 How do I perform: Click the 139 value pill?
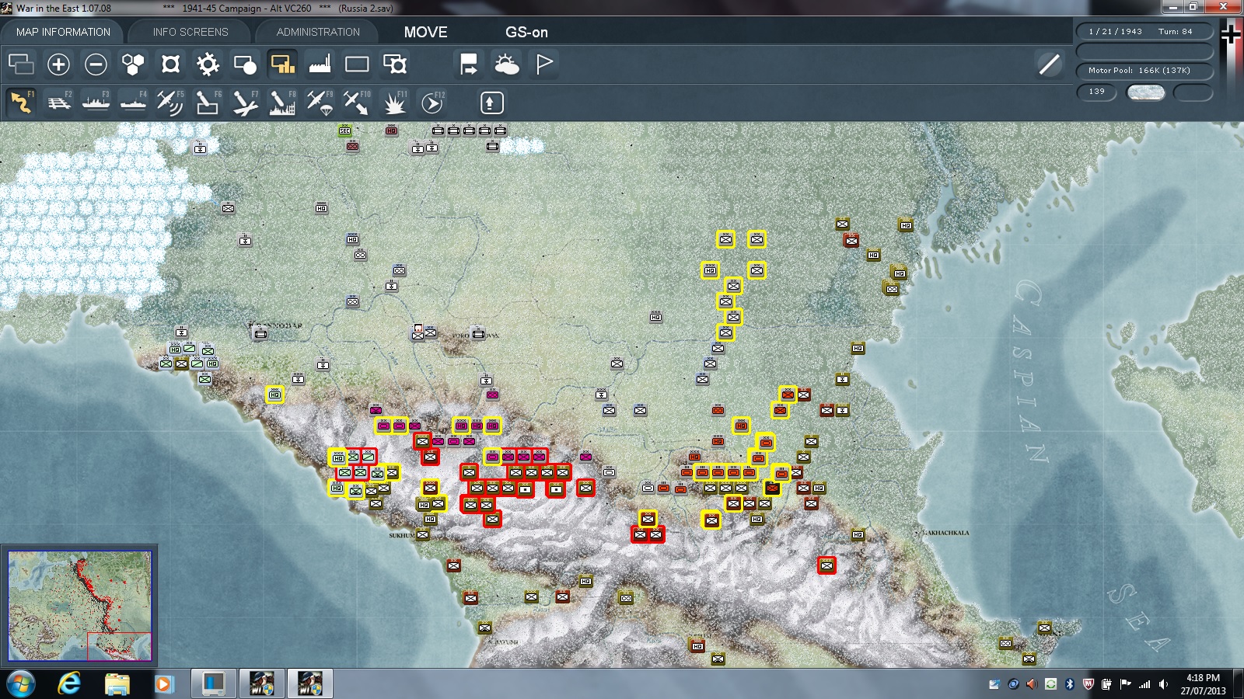coord(1096,92)
